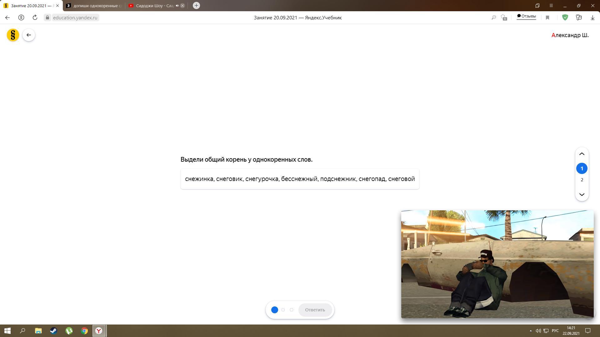
Task: Click the education.yandex.ru address field
Action: (x=75, y=17)
